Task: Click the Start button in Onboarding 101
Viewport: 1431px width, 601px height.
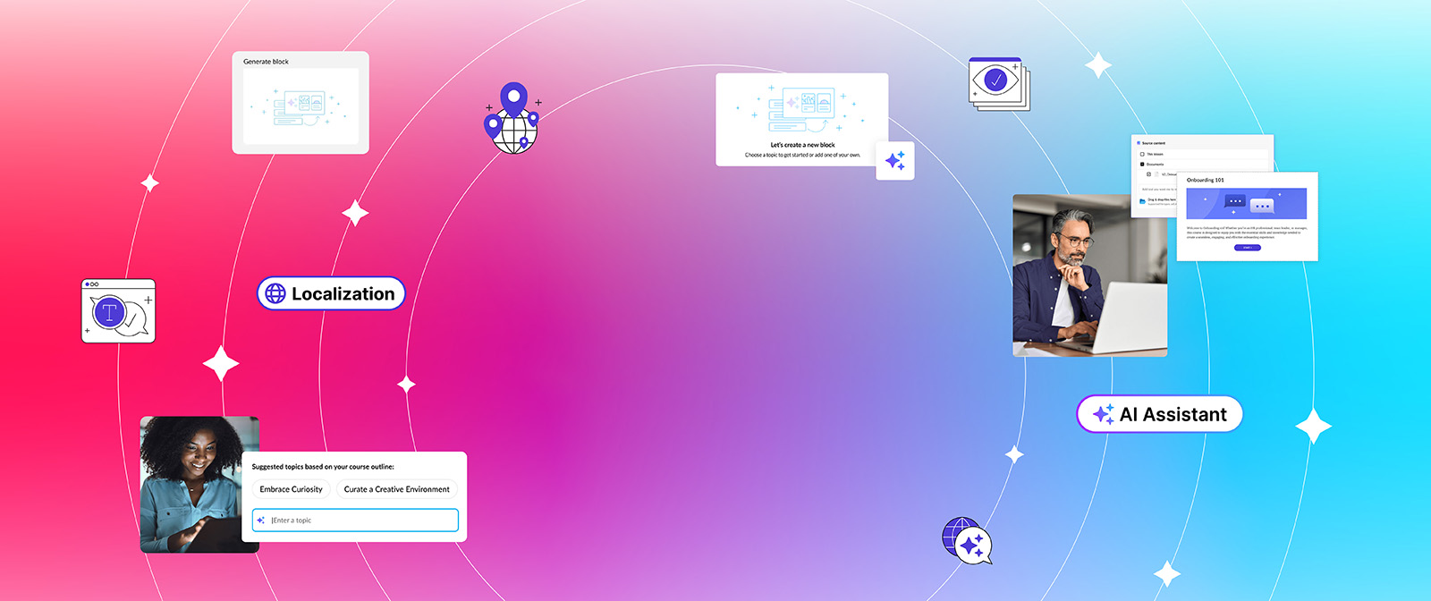Action: tap(1248, 248)
